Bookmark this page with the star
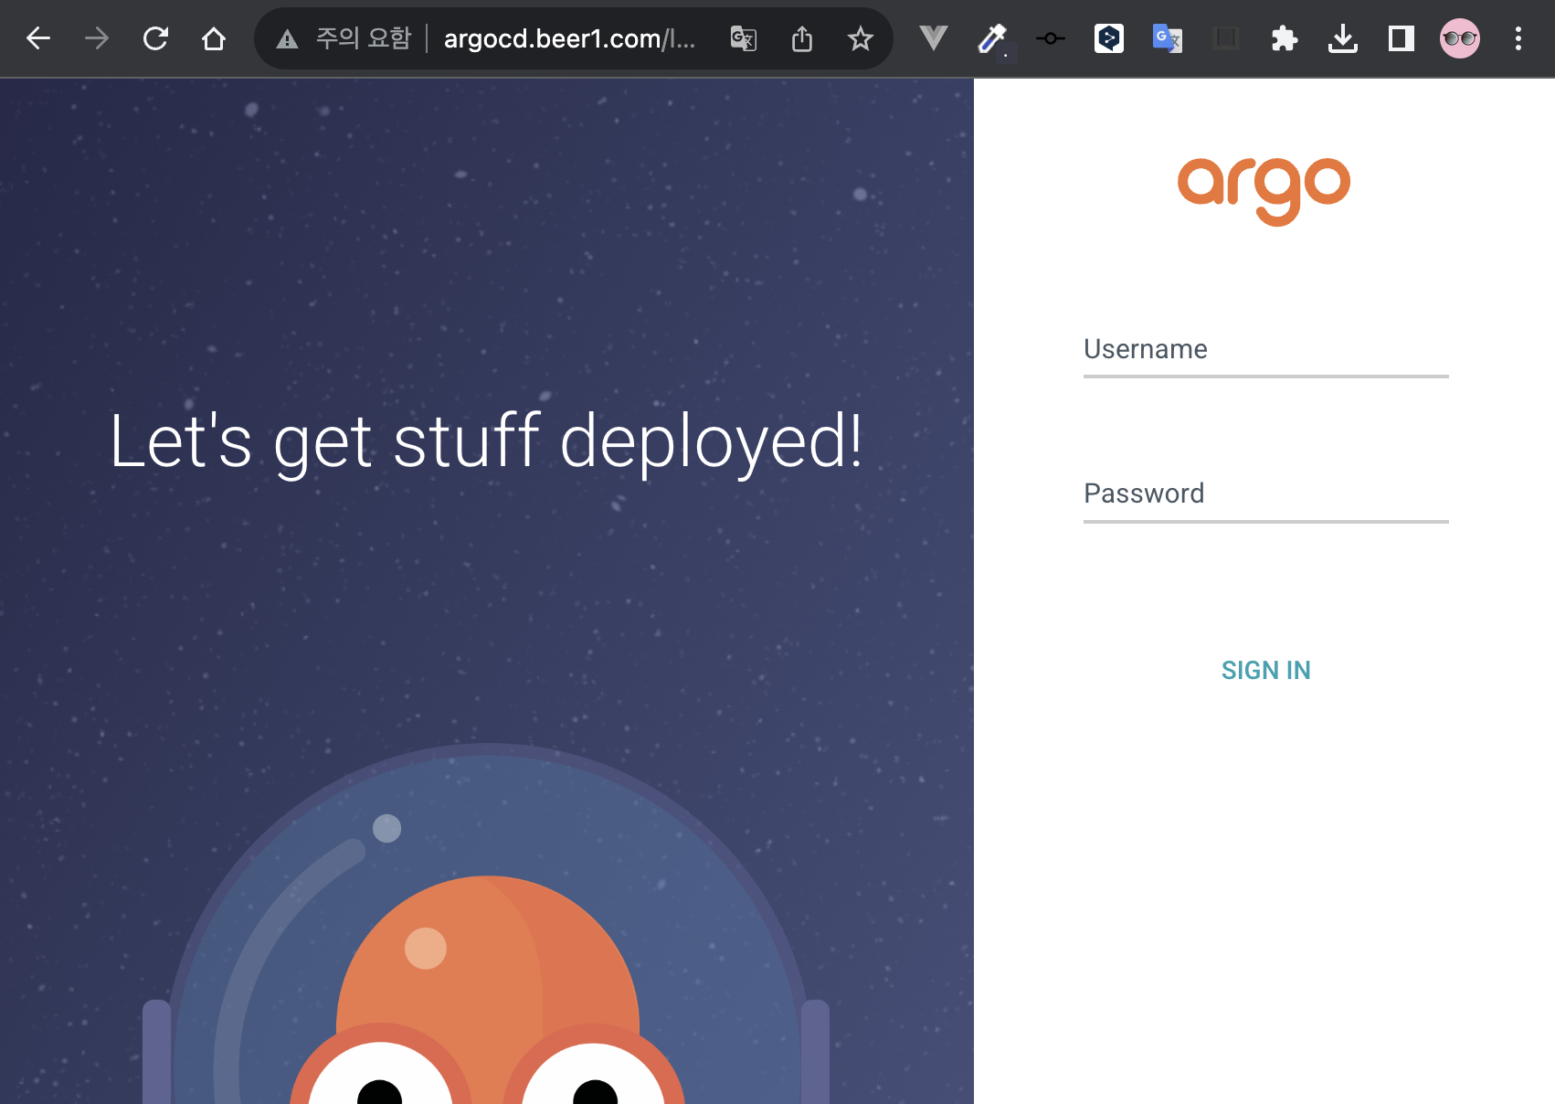 (x=861, y=38)
